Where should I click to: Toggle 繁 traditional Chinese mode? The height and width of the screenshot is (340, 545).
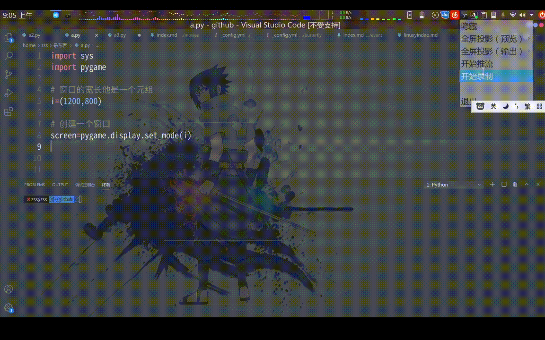click(527, 106)
